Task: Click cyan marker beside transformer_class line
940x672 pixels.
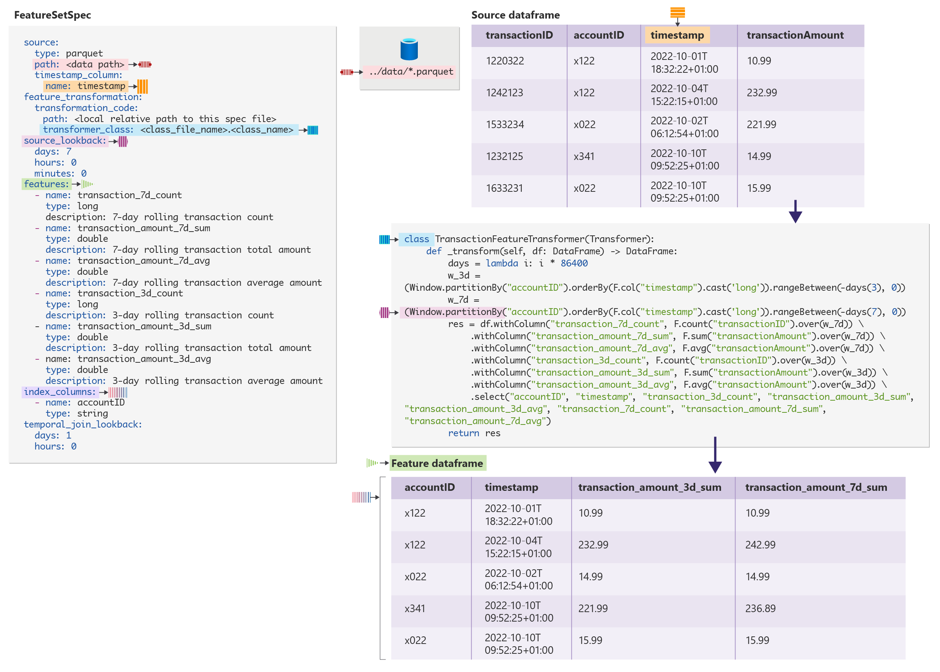Action: coord(313,130)
